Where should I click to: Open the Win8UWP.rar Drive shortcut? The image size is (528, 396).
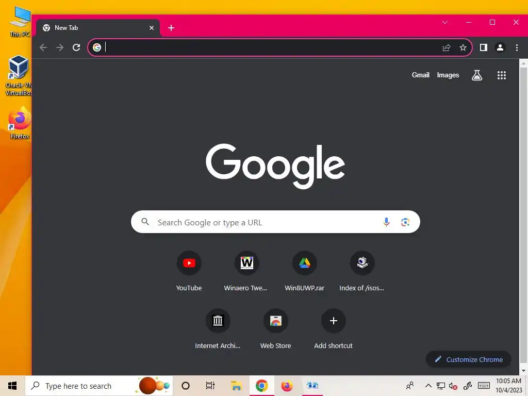[304, 271]
